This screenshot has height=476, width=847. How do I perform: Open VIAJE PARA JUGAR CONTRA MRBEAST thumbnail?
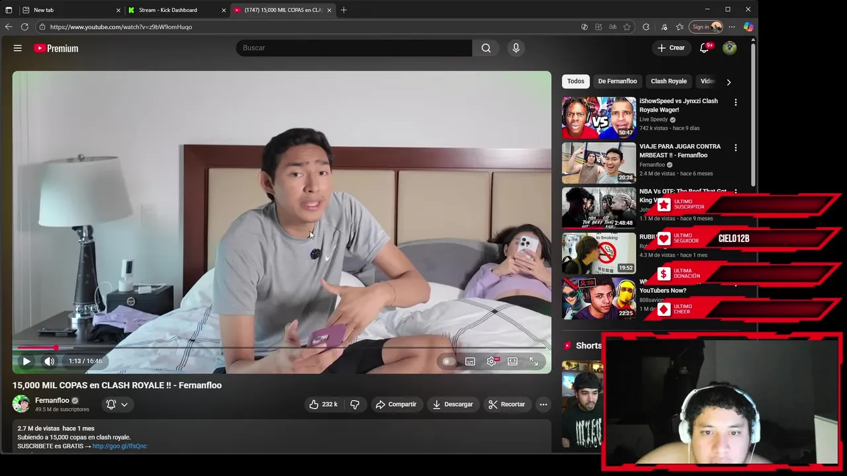[599, 163]
